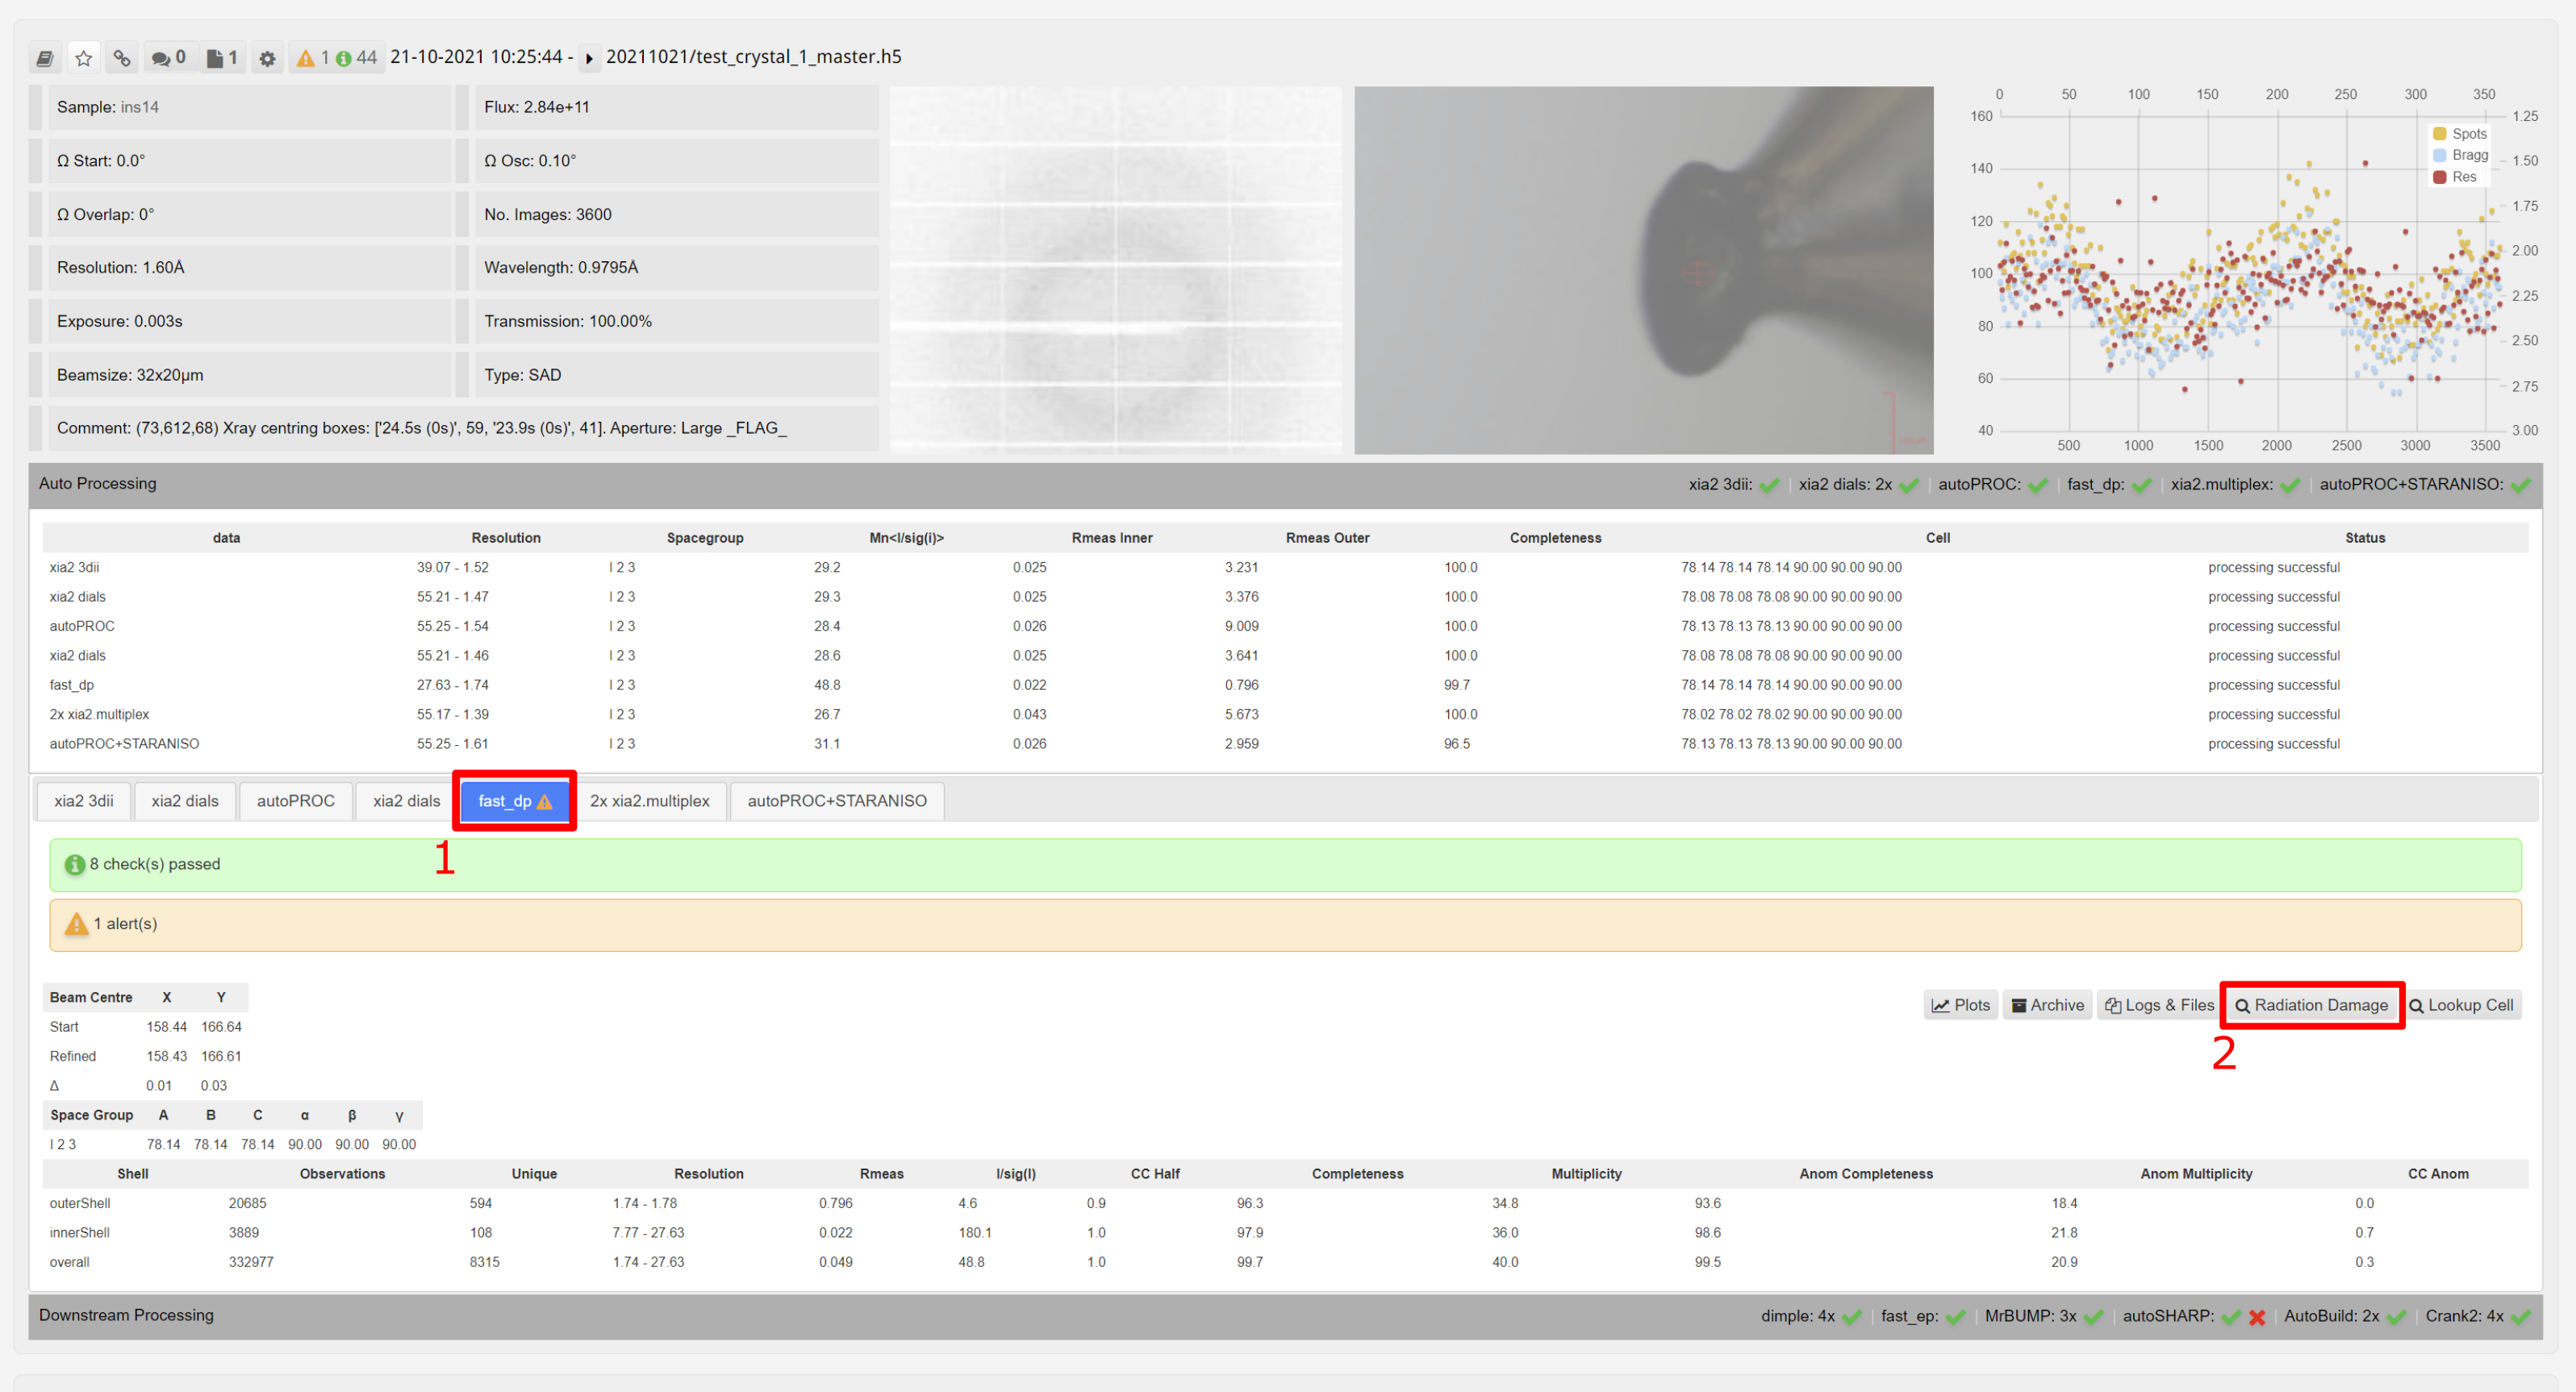Select the 2x xia2.multiplex tab
This screenshot has width=2576, height=1392.
pos(649,801)
